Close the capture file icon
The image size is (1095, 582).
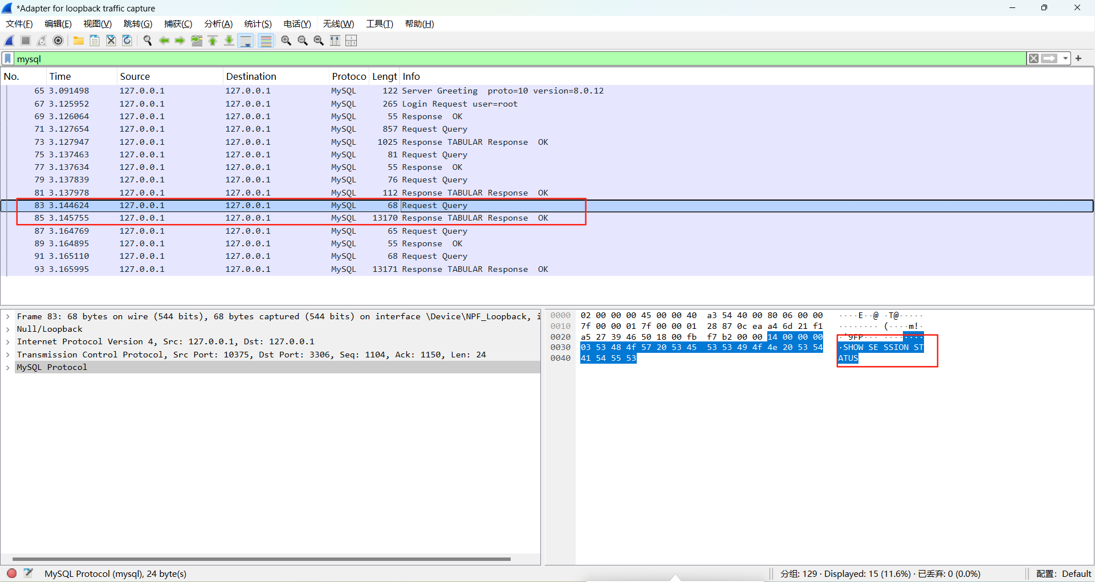tap(111, 40)
